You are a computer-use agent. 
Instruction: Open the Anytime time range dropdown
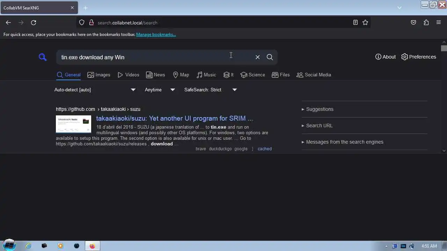pos(160,90)
